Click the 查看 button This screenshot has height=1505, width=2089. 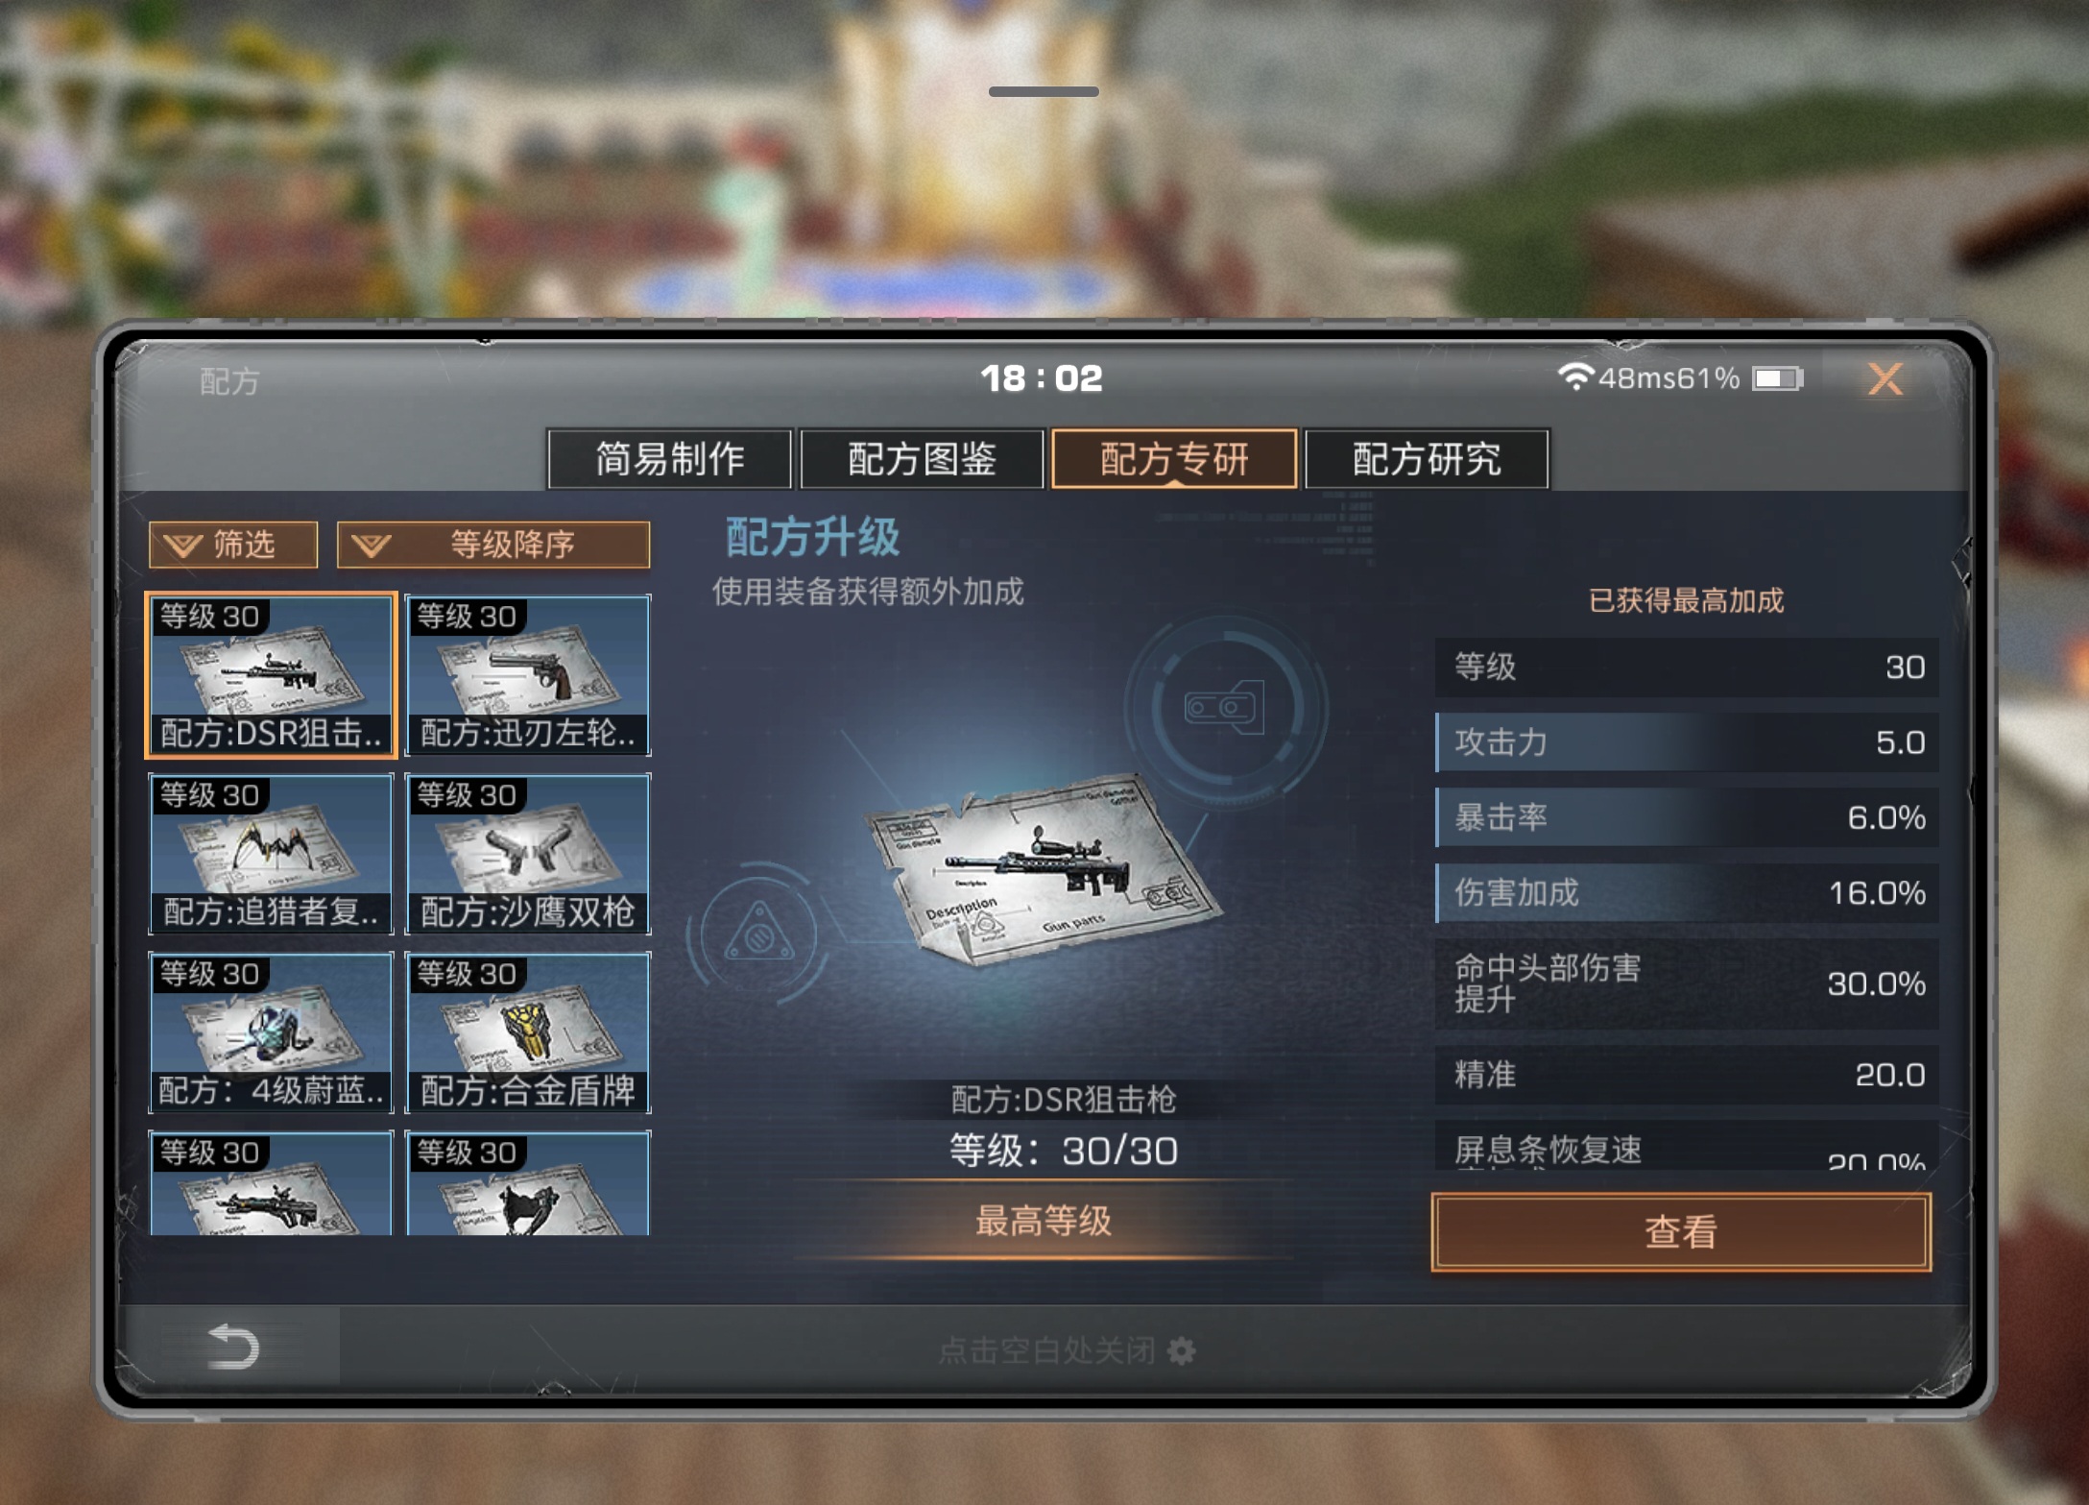click(x=1681, y=1232)
